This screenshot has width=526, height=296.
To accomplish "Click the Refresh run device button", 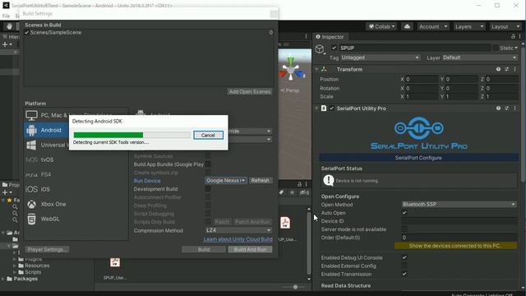I will point(261,181).
